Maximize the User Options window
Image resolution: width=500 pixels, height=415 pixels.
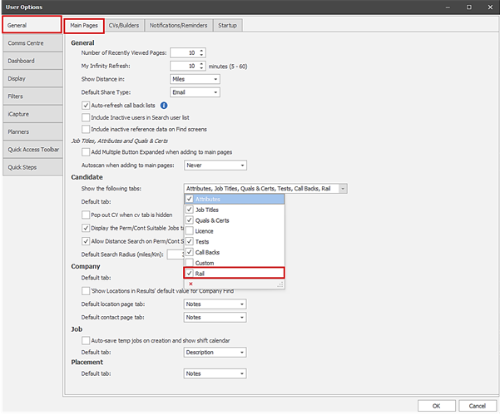[468, 7]
